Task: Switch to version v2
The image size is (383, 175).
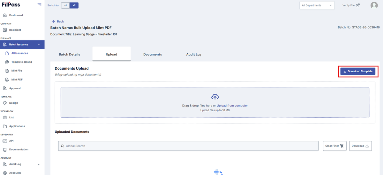Action: pos(74,5)
